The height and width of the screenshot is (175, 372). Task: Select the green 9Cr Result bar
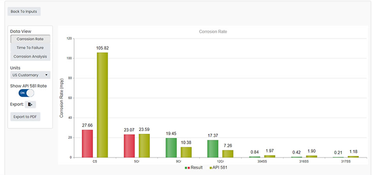click(171, 148)
